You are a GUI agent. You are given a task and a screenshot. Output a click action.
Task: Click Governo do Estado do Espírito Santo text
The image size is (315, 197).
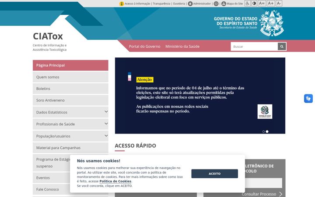[x=235, y=21]
